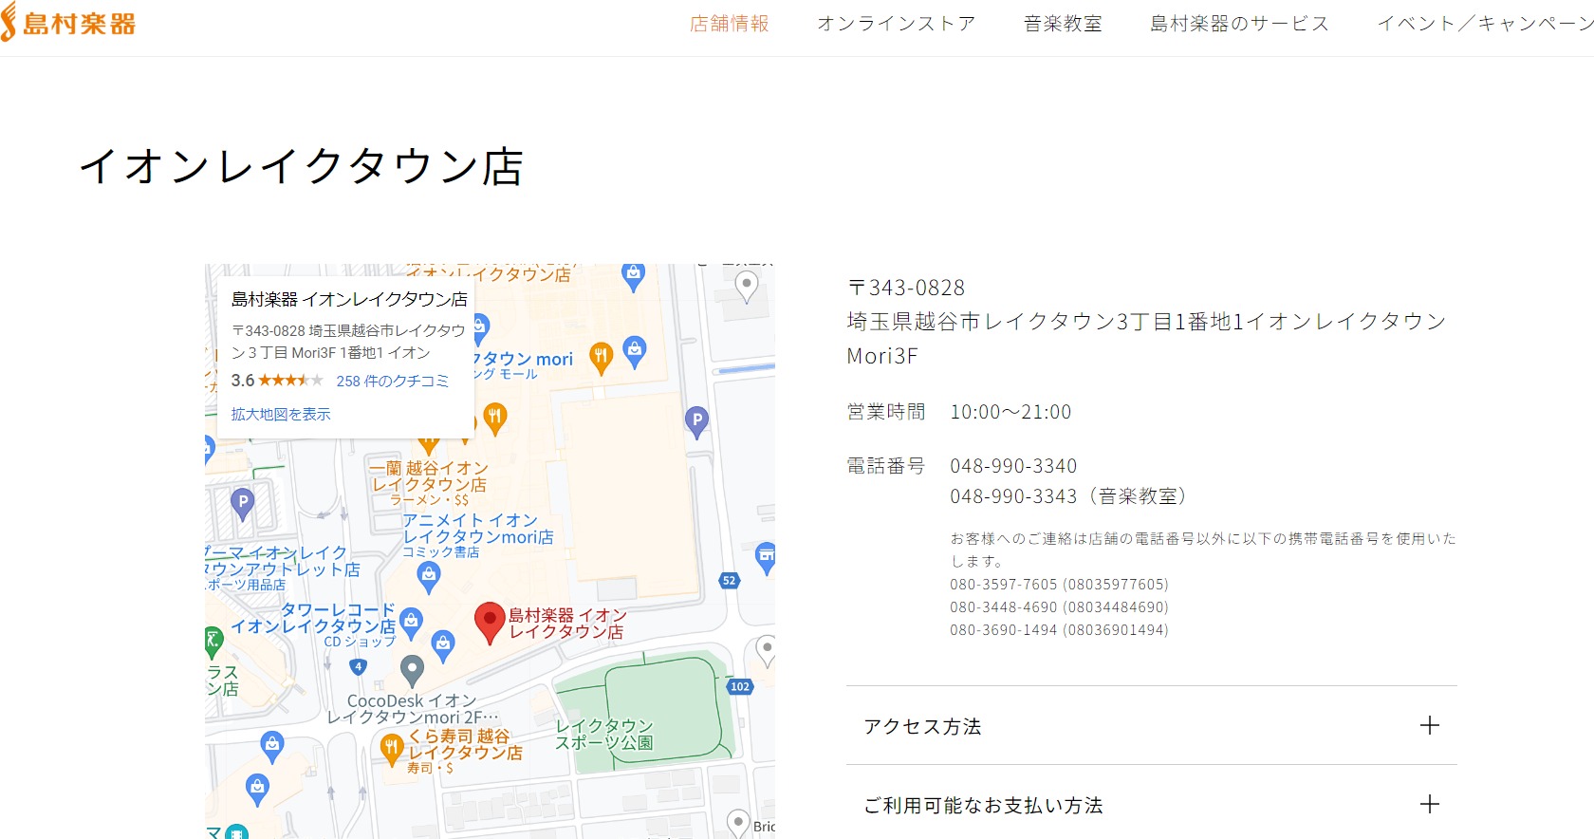Viewport: 1594px width, 839px height.
Task: Click the blue bus stop pin at map right edge
Action: click(765, 558)
